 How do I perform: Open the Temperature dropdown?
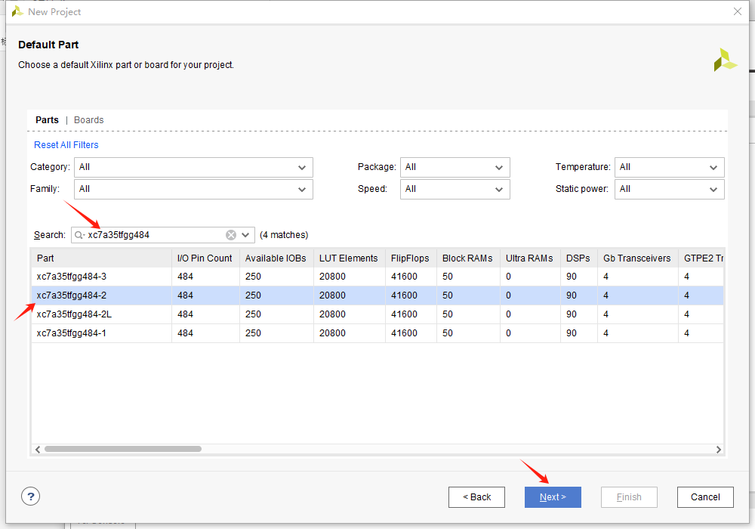click(x=669, y=167)
